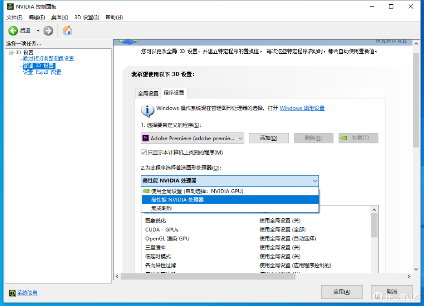The image size is (424, 306).
Task: Click NVIDIA icon next to 使用全局设置 option
Action: tap(146, 191)
